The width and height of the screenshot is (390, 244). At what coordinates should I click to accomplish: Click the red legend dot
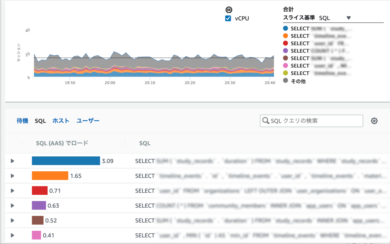(x=286, y=43)
